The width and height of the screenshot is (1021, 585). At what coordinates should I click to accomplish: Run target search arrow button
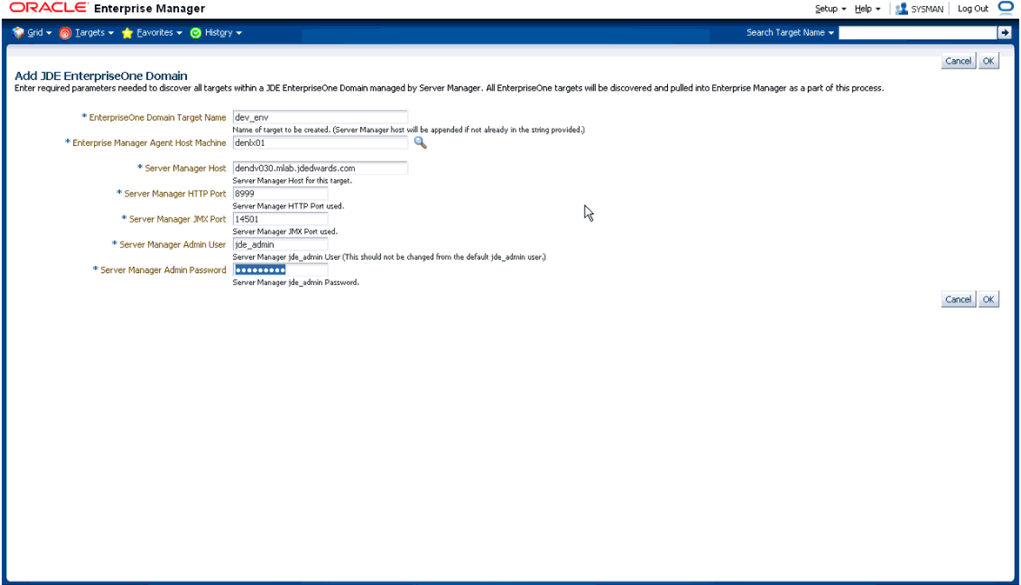[1004, 32]
